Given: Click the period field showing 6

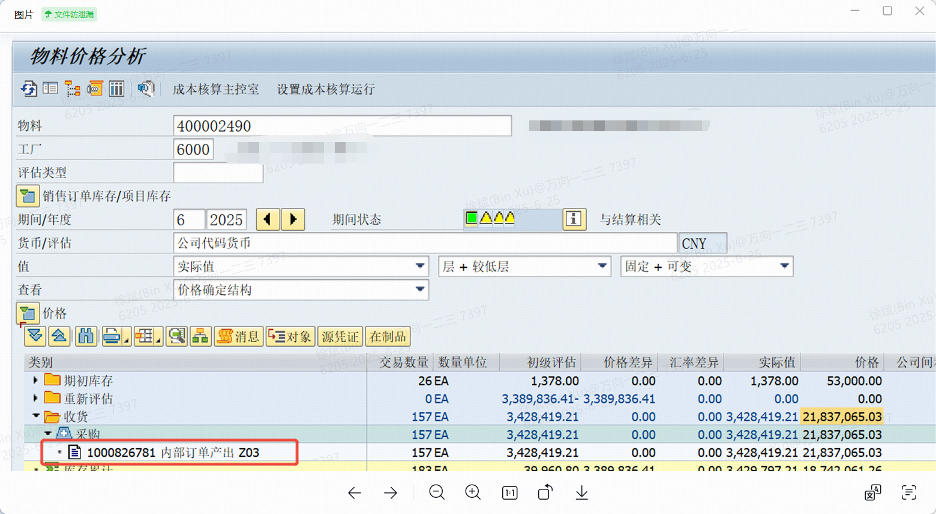Looking at the screenshot, I should tap(188, 219).
